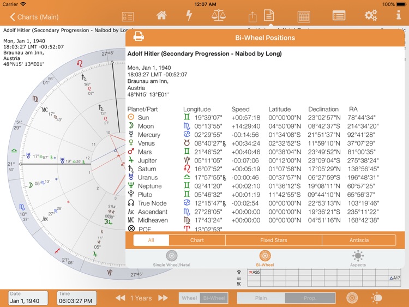Tap the sun and moon icon
The height and width of the screenshot is (307, 409).
click(x=376, y=298)
